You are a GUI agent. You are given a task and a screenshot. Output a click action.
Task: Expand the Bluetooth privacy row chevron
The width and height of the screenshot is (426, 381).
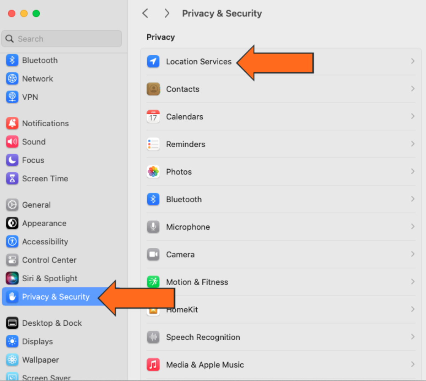tap(413, 199)
